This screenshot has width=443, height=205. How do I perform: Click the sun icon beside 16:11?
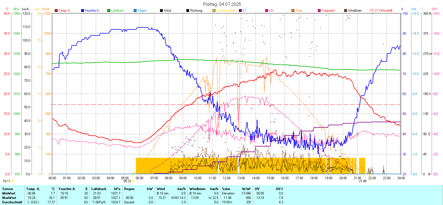12,181
